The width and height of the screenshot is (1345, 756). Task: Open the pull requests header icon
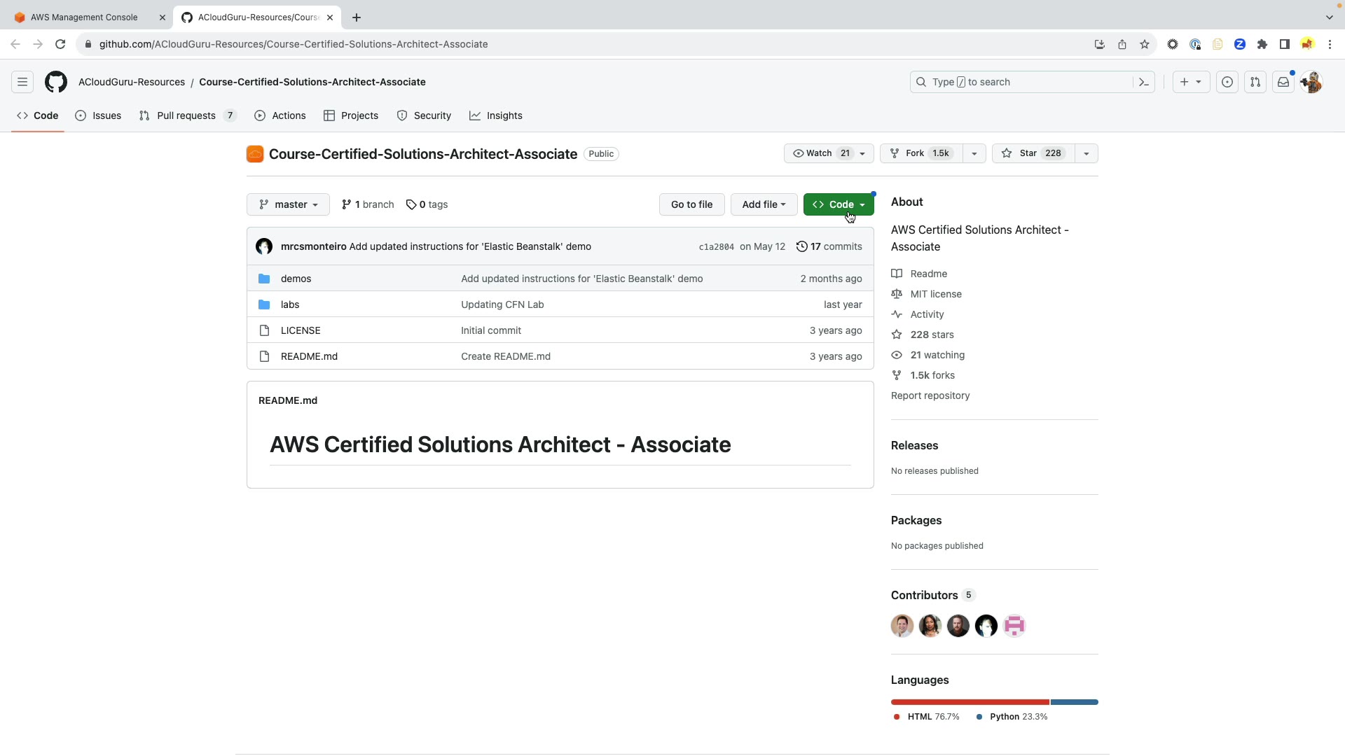[x=1255, y=82]
